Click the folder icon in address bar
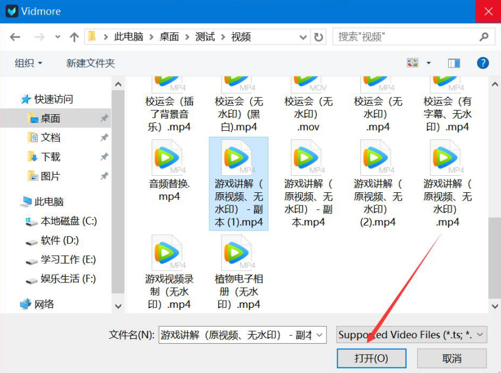501x373 pixels. tap(92, 37)
